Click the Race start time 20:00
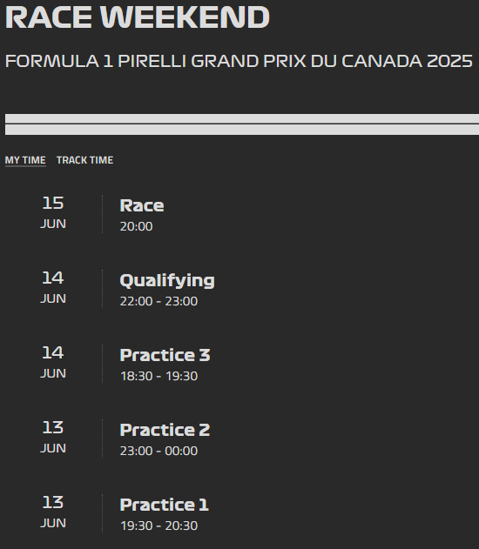This screenshot has width=479, height=549. tap(136, 226)
